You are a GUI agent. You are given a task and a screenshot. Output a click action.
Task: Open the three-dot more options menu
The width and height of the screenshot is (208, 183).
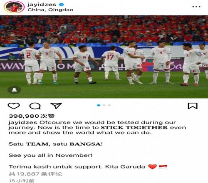(x=196, y=7)
